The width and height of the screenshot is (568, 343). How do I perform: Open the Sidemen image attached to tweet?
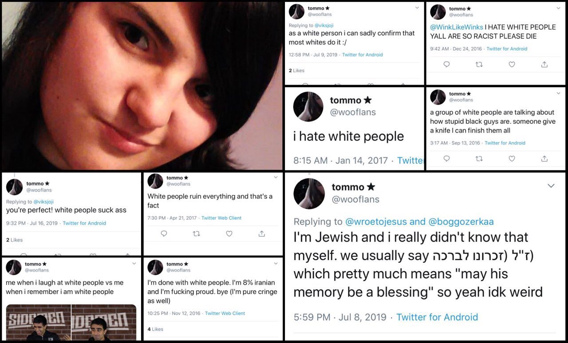click(x=71, y=322)
